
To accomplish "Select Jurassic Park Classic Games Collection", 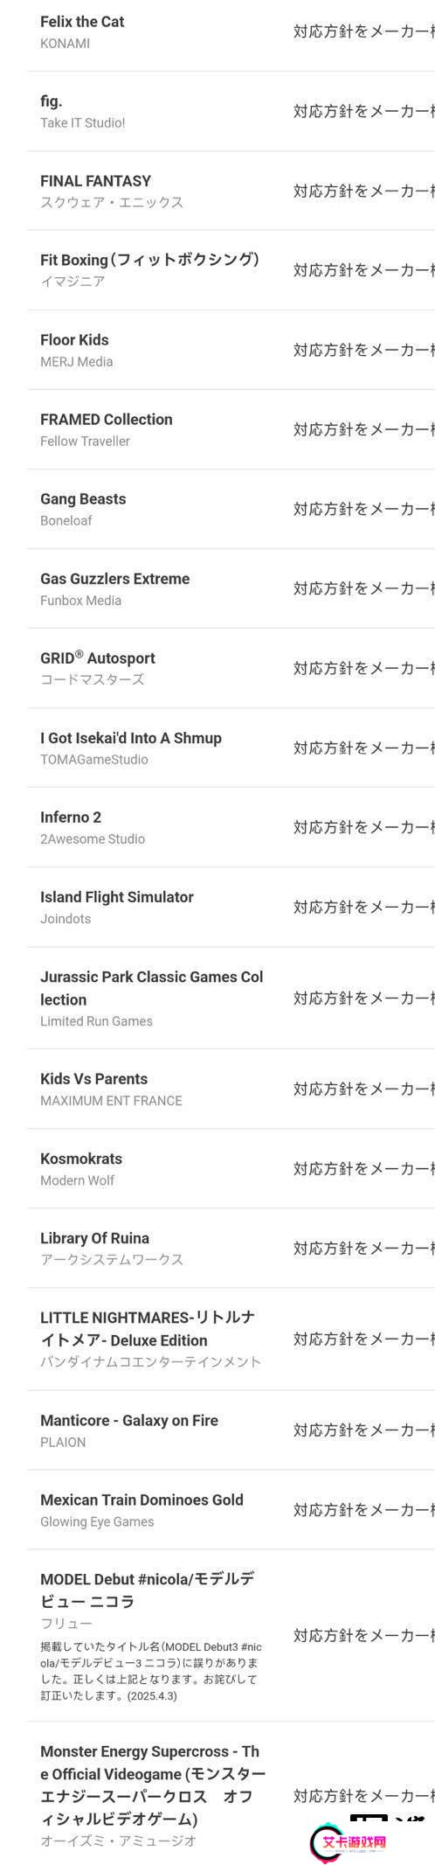I will [x=151, y=988].
